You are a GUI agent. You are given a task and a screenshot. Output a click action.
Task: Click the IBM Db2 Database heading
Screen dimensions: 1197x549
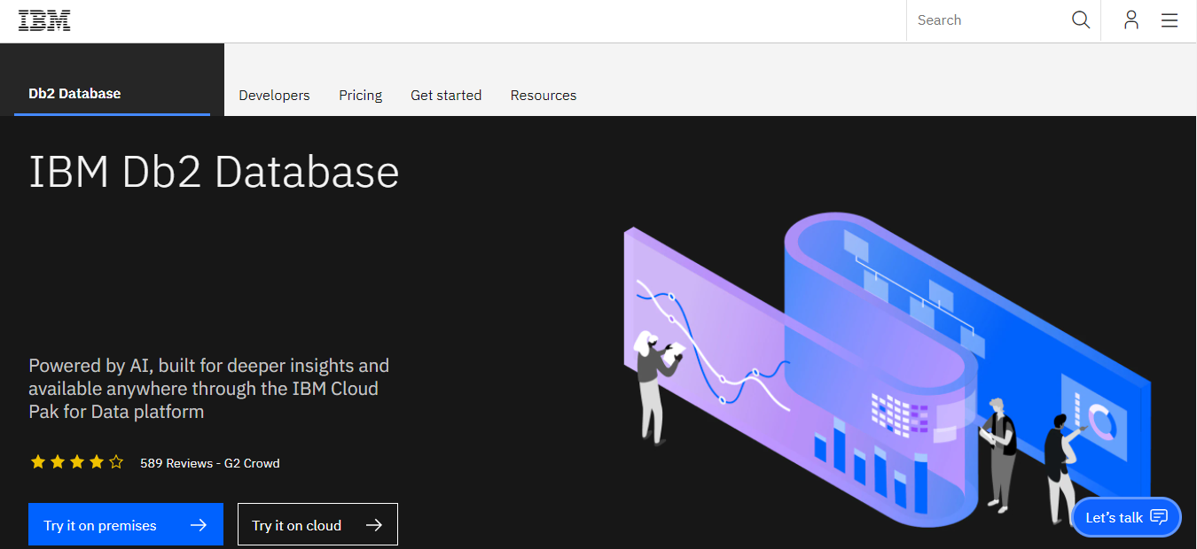pyautogui.click(x=214, y=171)
